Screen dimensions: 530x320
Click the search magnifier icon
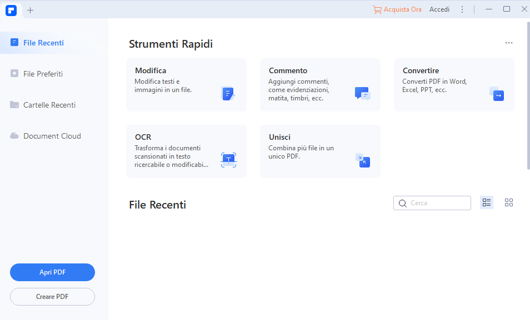403,203
